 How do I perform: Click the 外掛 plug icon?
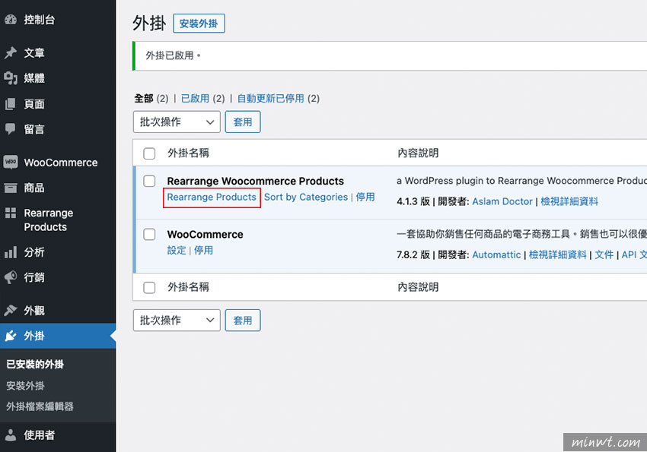pyautogui.click(x=11, y=336)
